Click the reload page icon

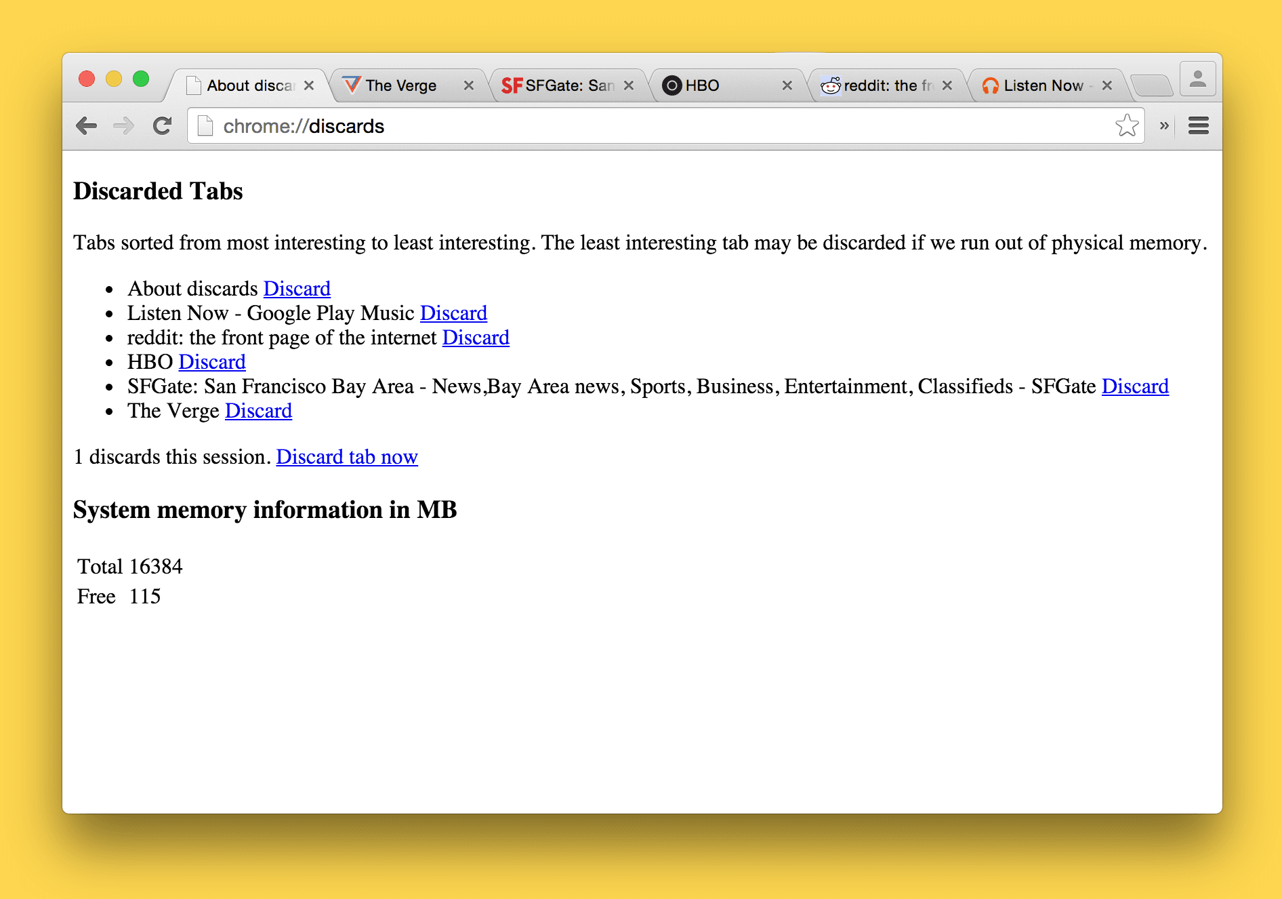[162, 125]
